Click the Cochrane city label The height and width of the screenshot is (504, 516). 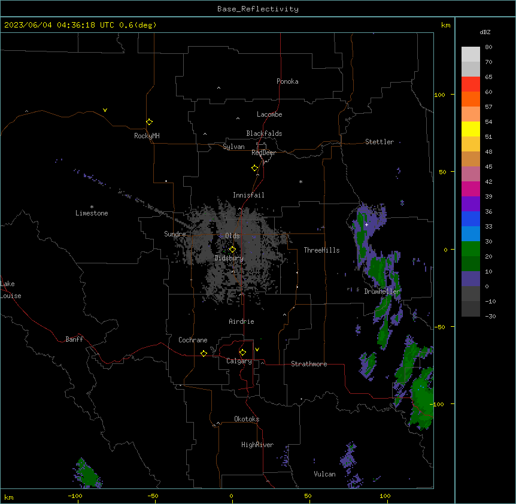tap(193, 340)
